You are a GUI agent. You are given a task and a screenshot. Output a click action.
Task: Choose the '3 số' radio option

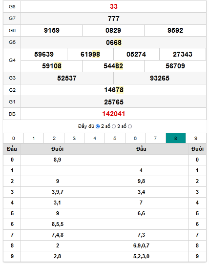pyautogui.click(x=130, y=126)
